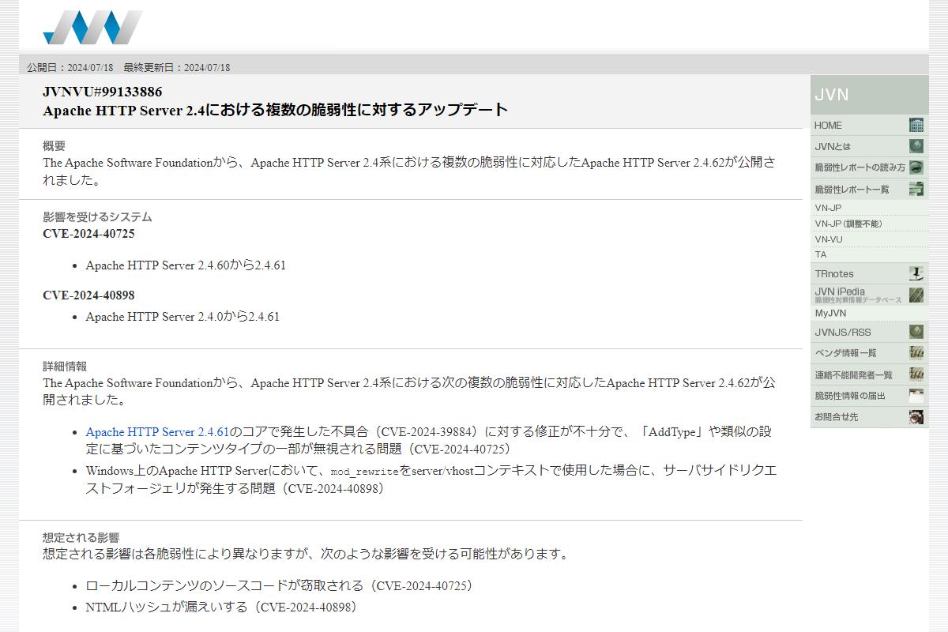Open the HOME sidebar menu item

(869, 125)
